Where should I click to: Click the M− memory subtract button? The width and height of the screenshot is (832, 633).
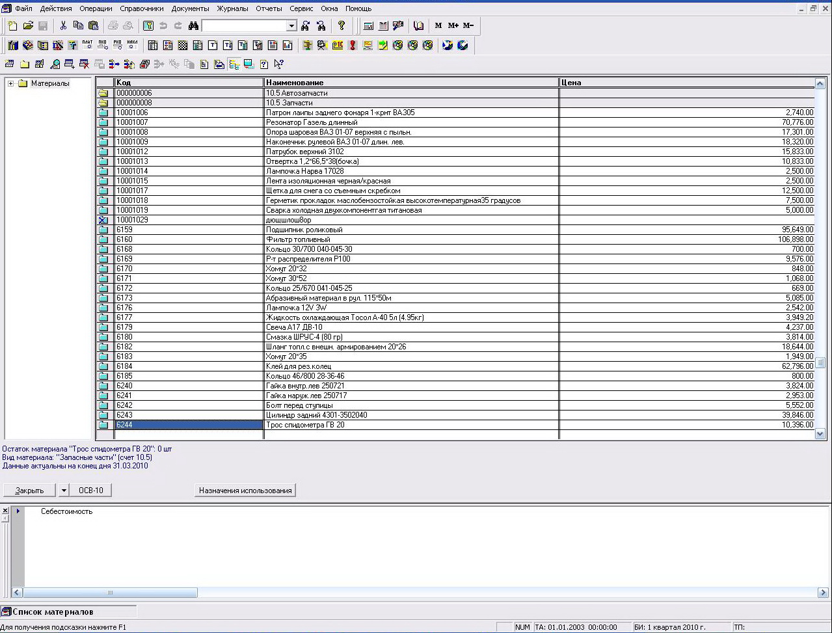click(468, 26)
